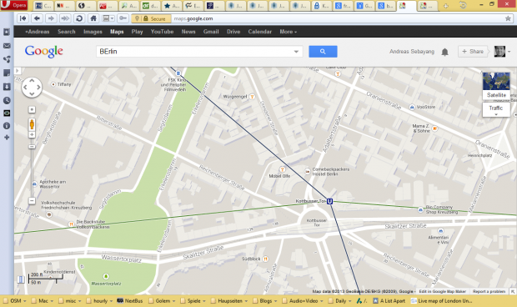Open the OSM bookmarks folder

click(15, 300)
